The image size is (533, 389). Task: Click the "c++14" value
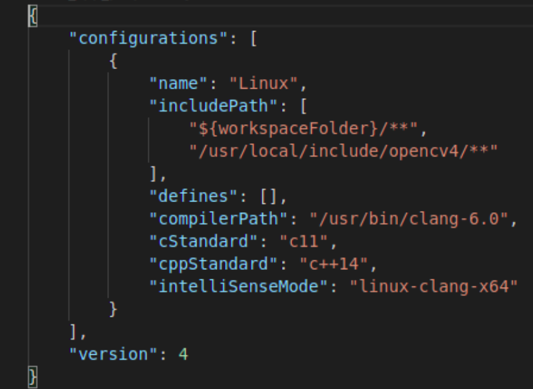333,264
